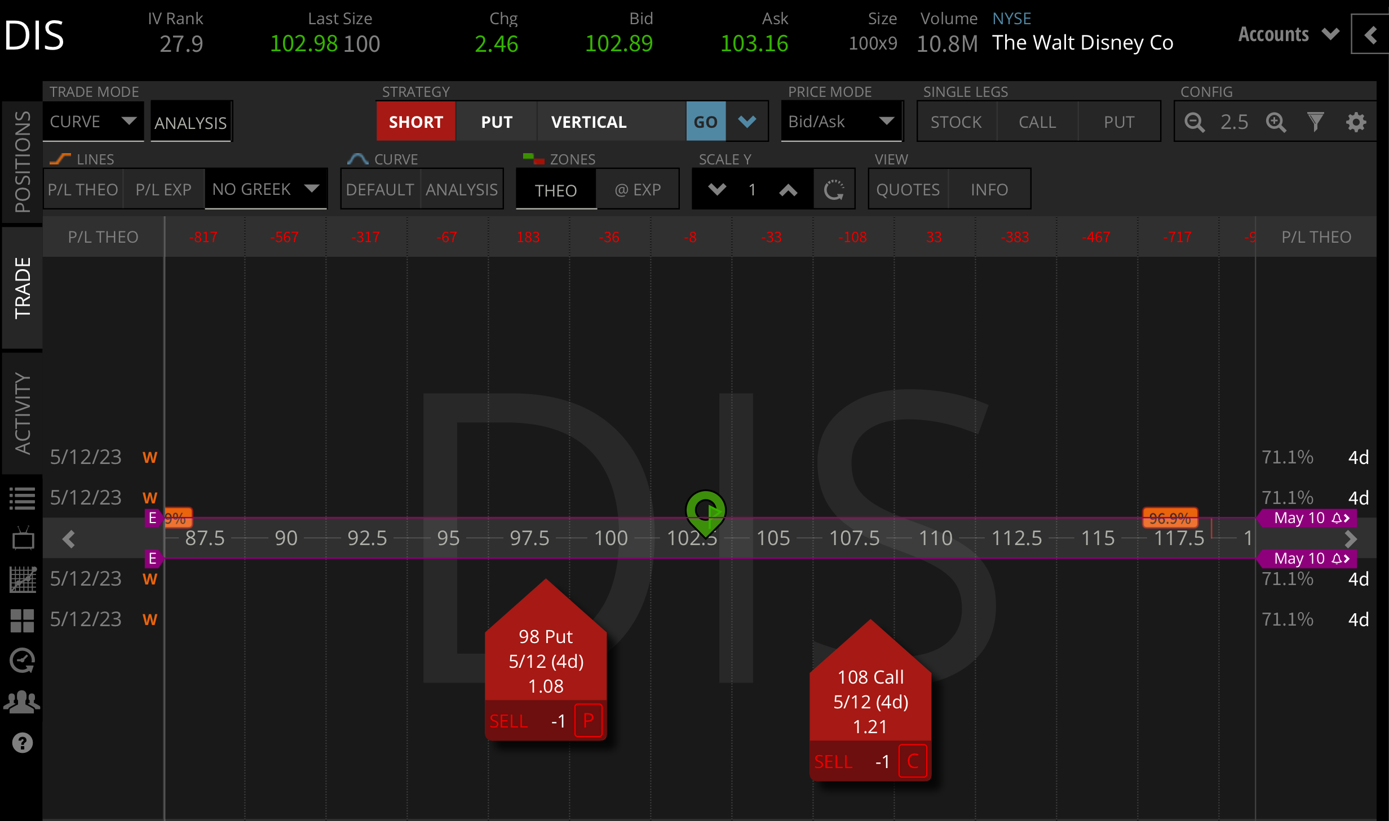Expand the NO GREEK dropdown
The width and height of the screenshot is (1389, 821).
[x=266, y=189]
